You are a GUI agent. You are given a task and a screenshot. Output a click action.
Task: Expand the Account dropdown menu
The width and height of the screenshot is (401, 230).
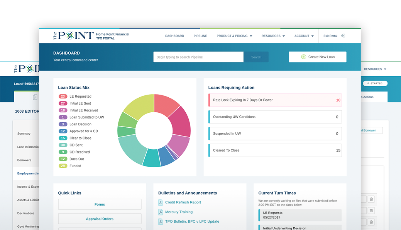tap(304, 36)
